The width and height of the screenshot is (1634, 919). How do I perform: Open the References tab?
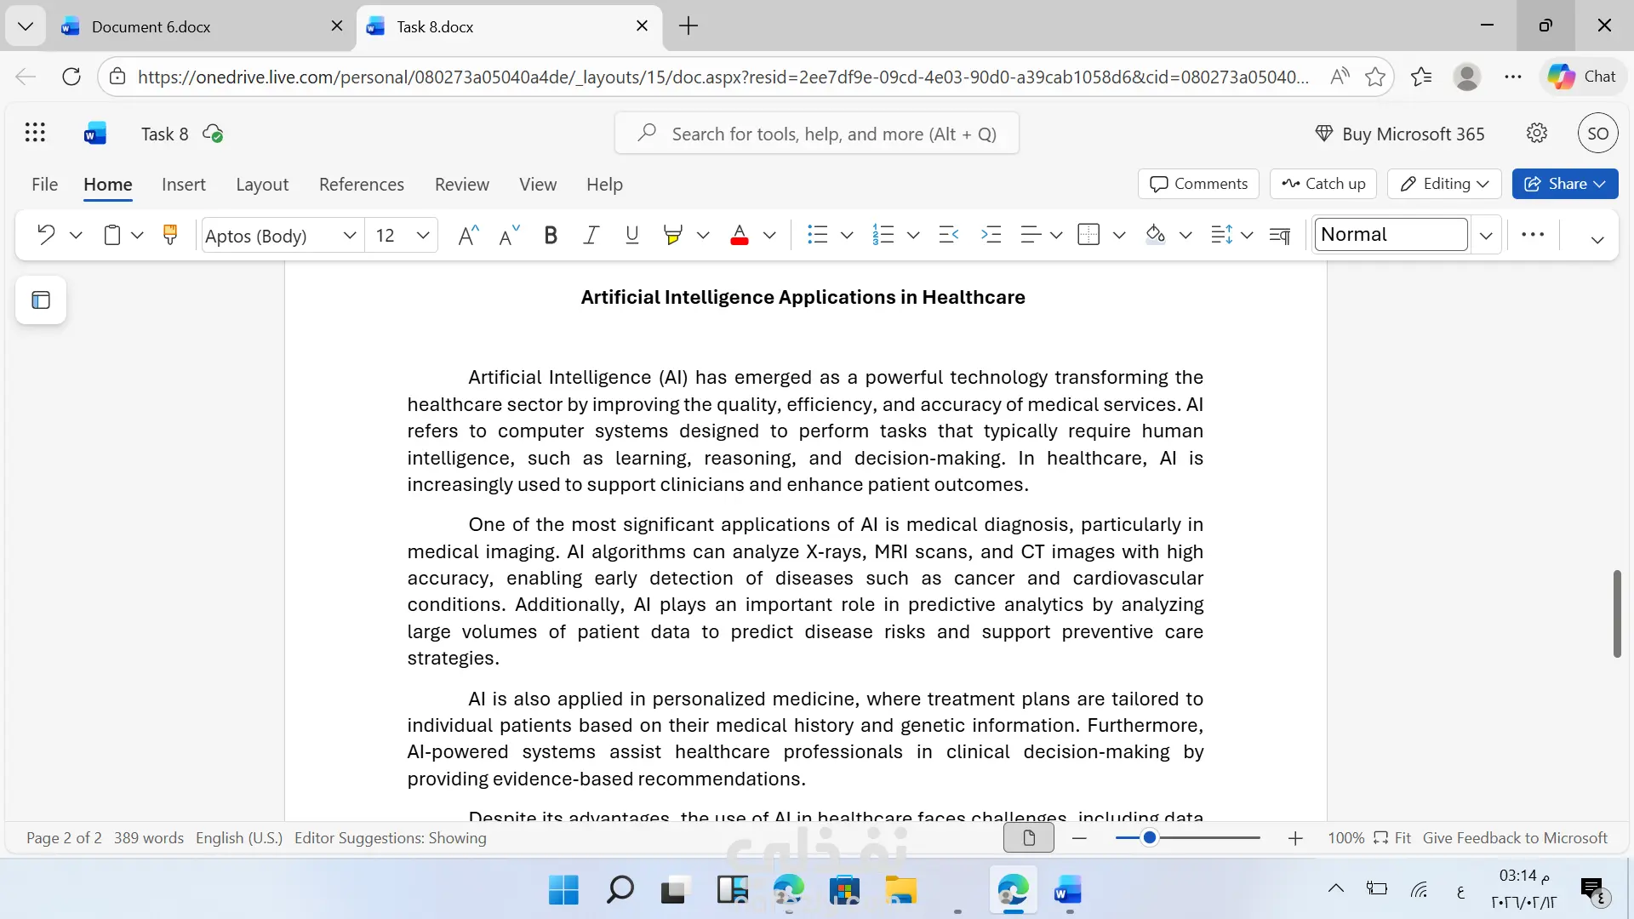[361, 185]
